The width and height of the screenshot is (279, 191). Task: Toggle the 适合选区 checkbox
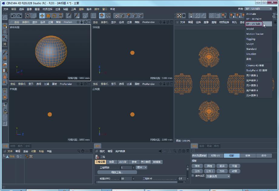click(193, 176)
